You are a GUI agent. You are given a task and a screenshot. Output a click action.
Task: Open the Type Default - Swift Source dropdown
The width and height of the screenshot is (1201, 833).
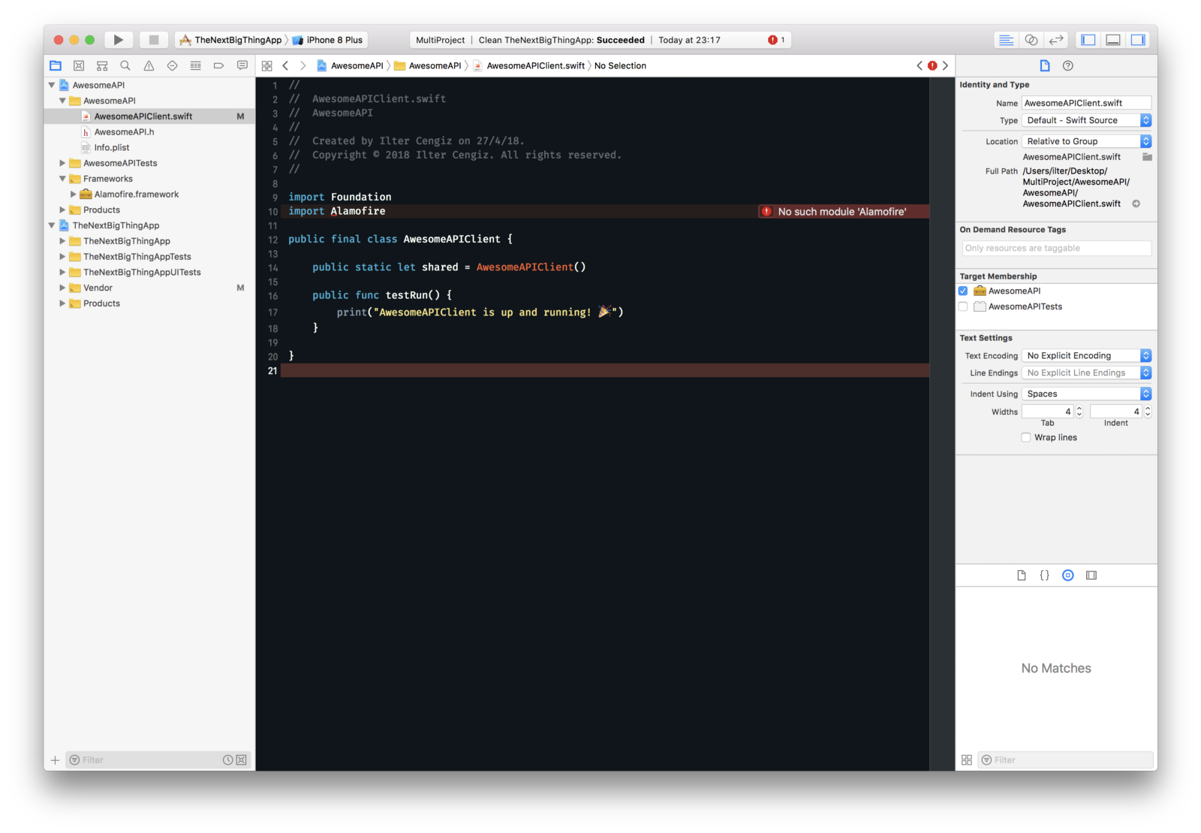click(1086, 120)
